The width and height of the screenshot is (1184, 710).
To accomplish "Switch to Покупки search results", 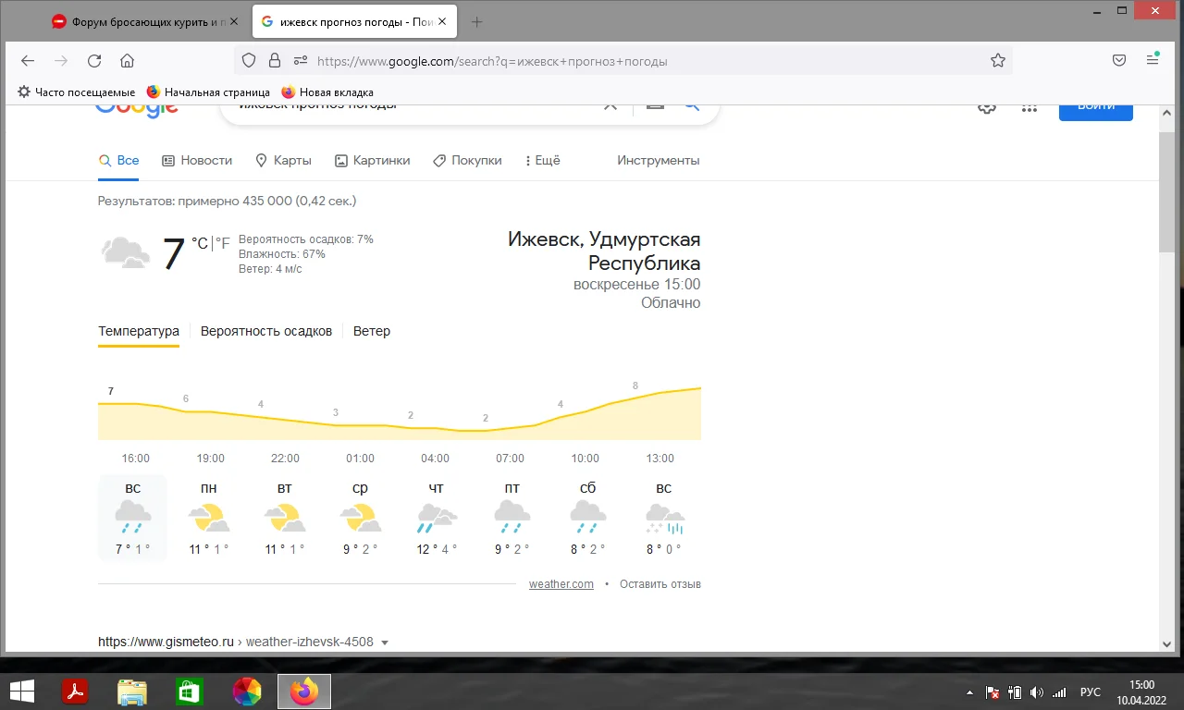I will (x=467, y=160).
